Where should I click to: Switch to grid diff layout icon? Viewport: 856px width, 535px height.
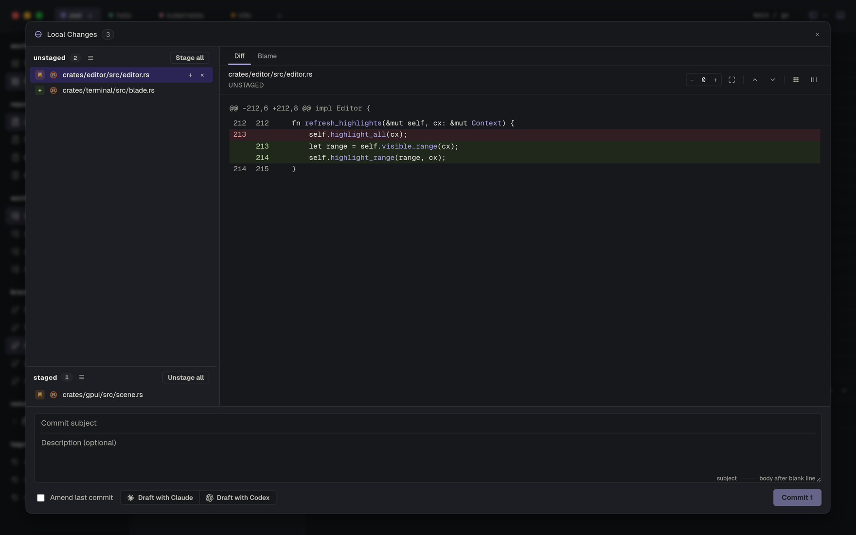click(x=796, y=80)
